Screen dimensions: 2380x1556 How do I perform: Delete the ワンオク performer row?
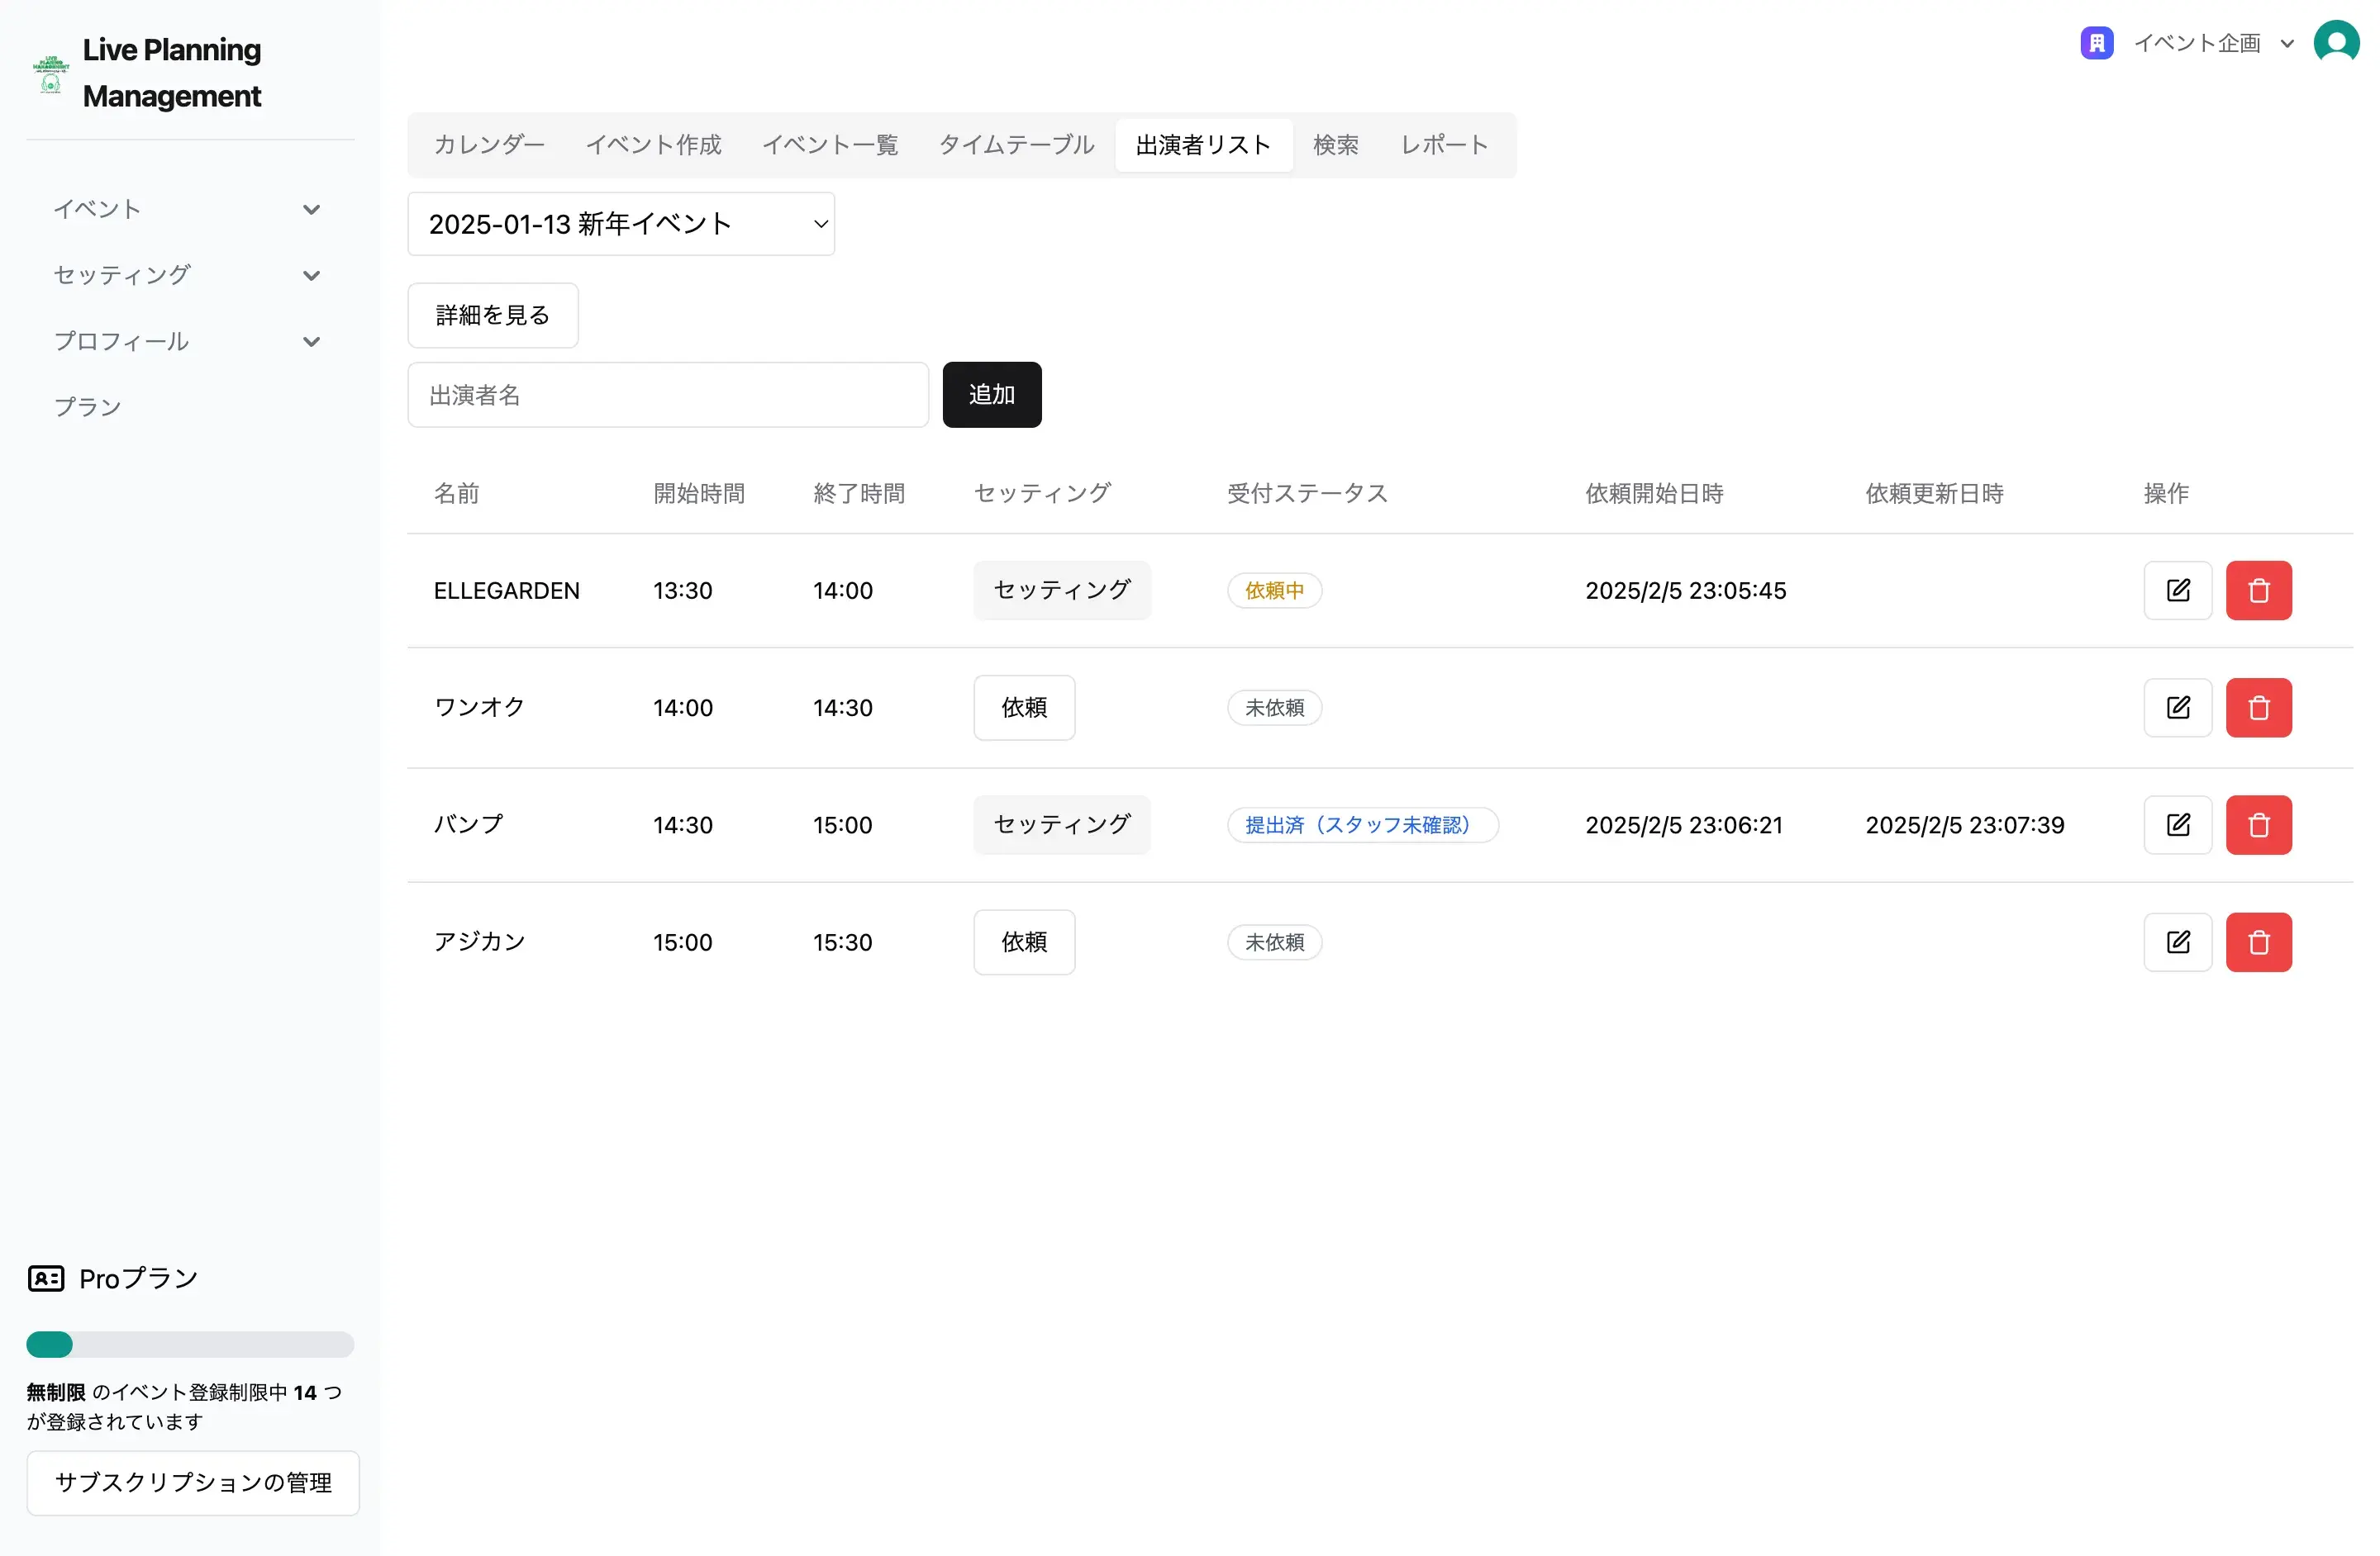coord(2258,708)
